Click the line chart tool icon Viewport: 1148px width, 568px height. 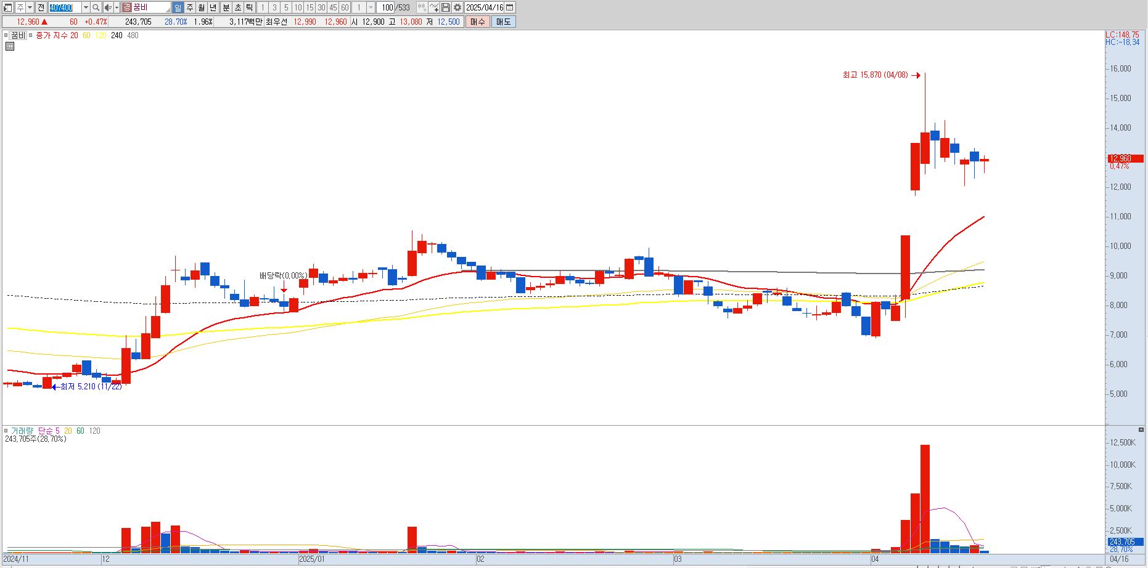tap(434, 7)
